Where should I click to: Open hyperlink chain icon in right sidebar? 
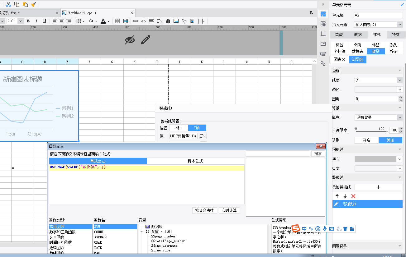coord(323,63)
